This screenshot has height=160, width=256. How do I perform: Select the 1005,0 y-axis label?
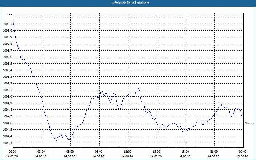(x=7, y=97)
